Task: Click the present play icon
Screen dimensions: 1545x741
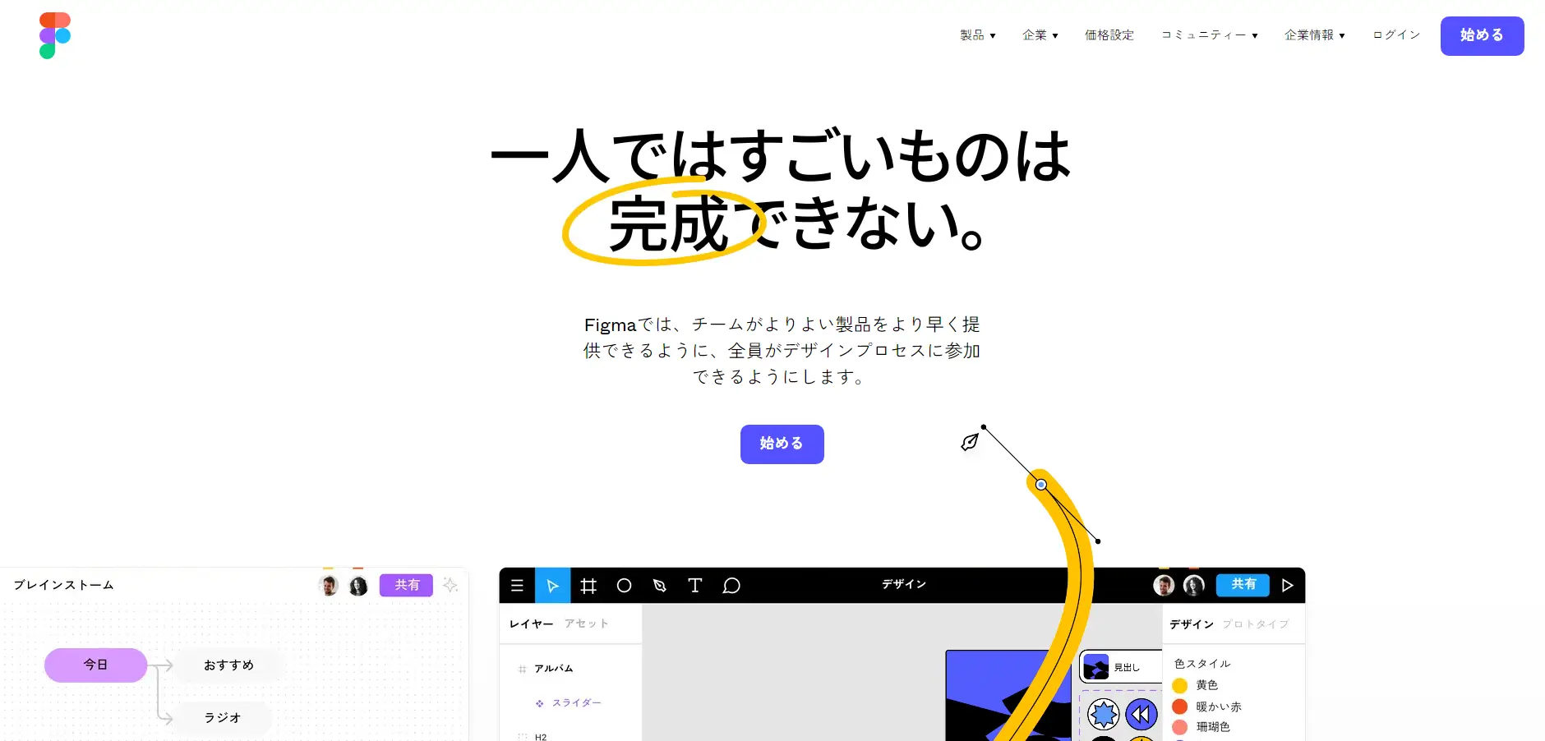Action: click(x=1288, y=586)
